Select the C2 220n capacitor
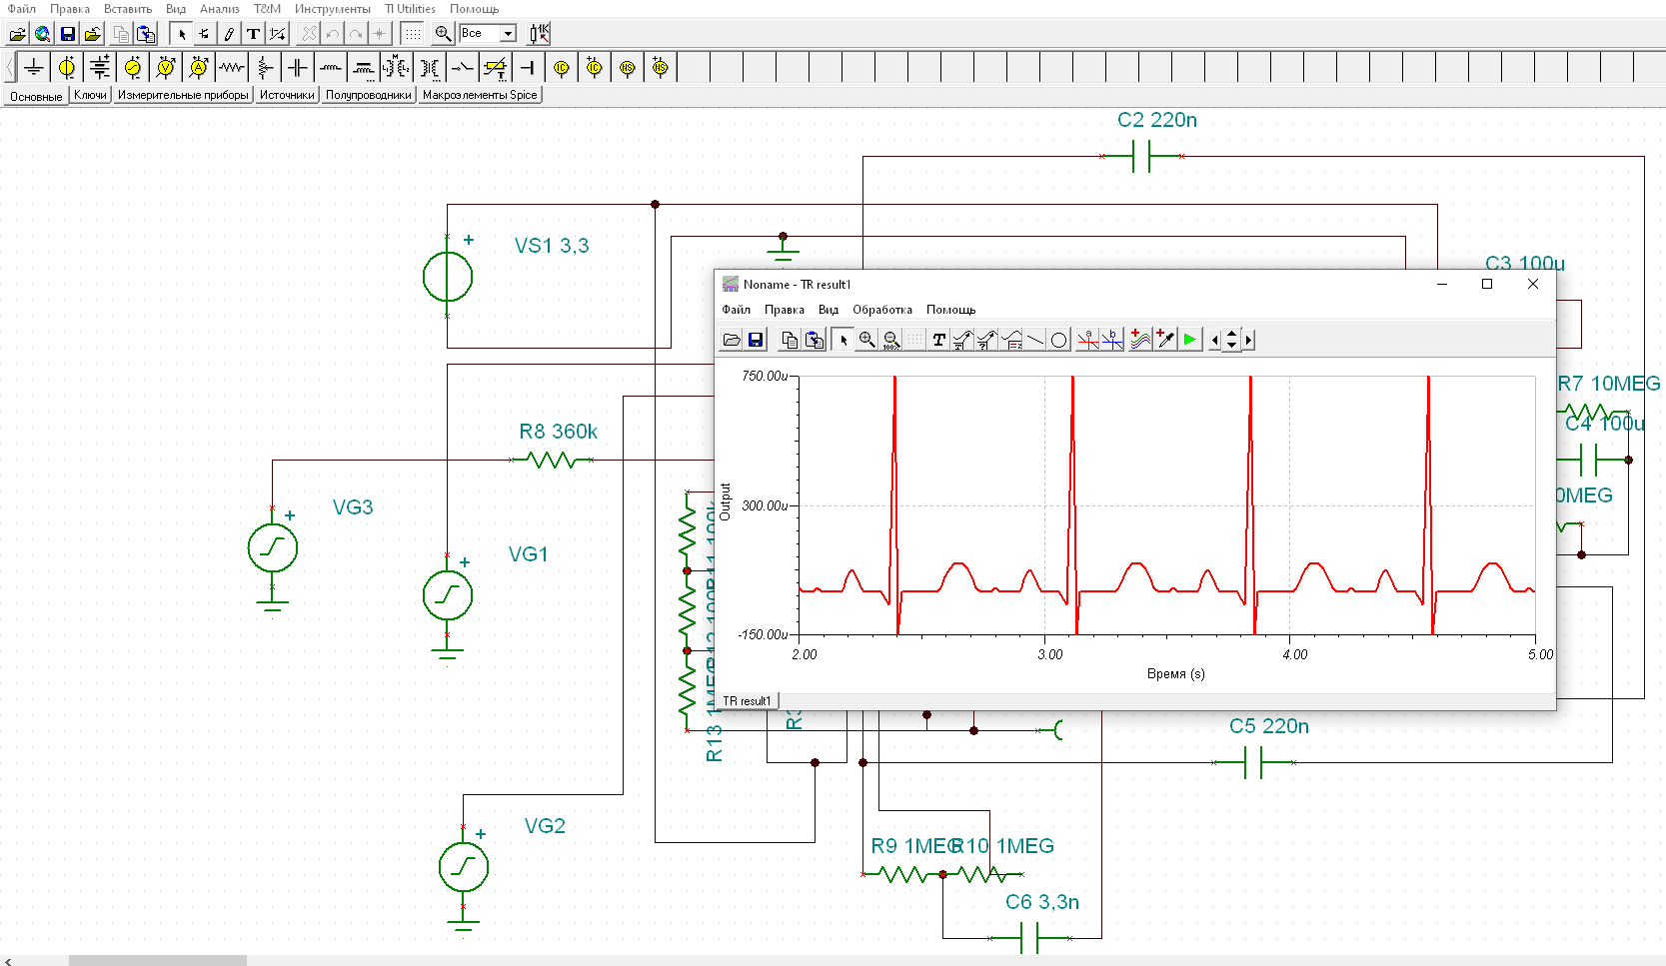The height and width of the screenshot is (966, 1666). [x=1142, y=156]
